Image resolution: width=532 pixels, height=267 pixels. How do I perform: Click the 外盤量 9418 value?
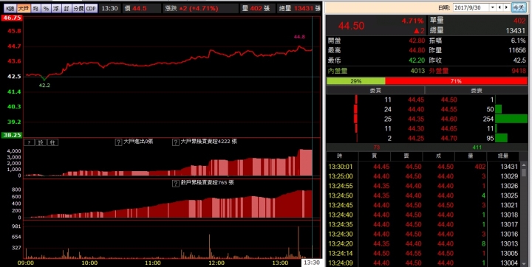coord(519,71)
